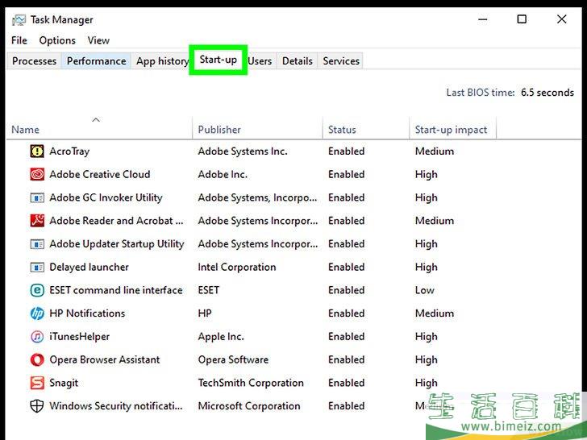The image size is (587, 440).
Task: Select the AcroTray row name
Action: point(69,152)
